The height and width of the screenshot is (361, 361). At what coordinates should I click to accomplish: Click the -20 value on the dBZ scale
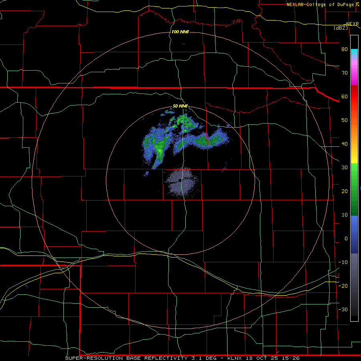point(343,286)
